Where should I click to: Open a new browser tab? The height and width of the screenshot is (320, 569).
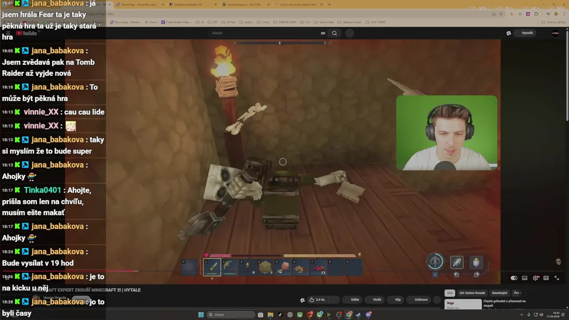329,4
